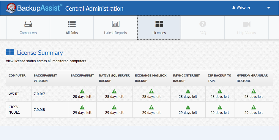Open the Latest Reports tab label

click(116, 33)
